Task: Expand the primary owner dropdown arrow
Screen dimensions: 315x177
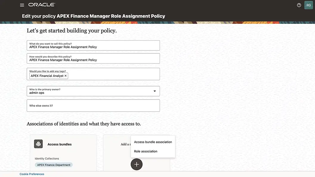Action: (155, 91)
